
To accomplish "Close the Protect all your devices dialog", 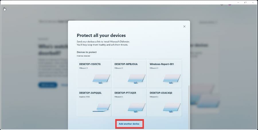I will click(x=184, y=26).
